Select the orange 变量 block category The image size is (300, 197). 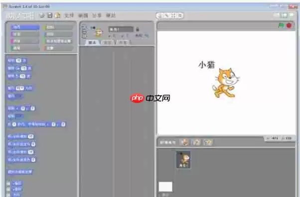(58, 48)
